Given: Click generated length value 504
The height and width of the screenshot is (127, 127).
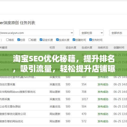Looking at the screenshot, I should [x=84, y=107].
